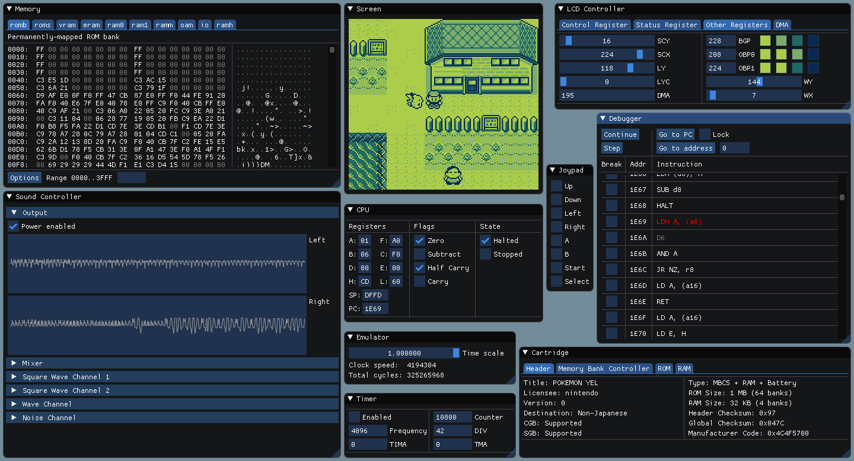Tick the joypad Up checkbox

(556, 186)
